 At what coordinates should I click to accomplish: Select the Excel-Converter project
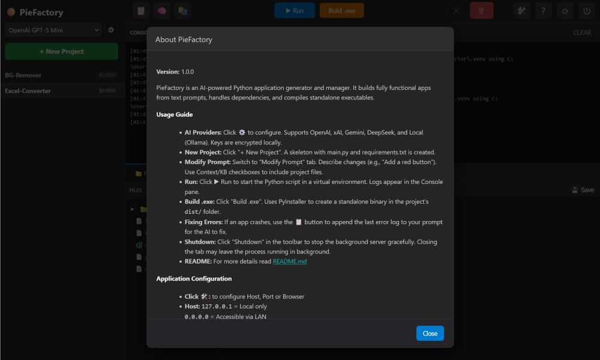click(28, 91)
